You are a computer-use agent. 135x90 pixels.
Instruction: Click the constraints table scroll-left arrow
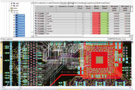pyautogui.click(x=36, y=35)
